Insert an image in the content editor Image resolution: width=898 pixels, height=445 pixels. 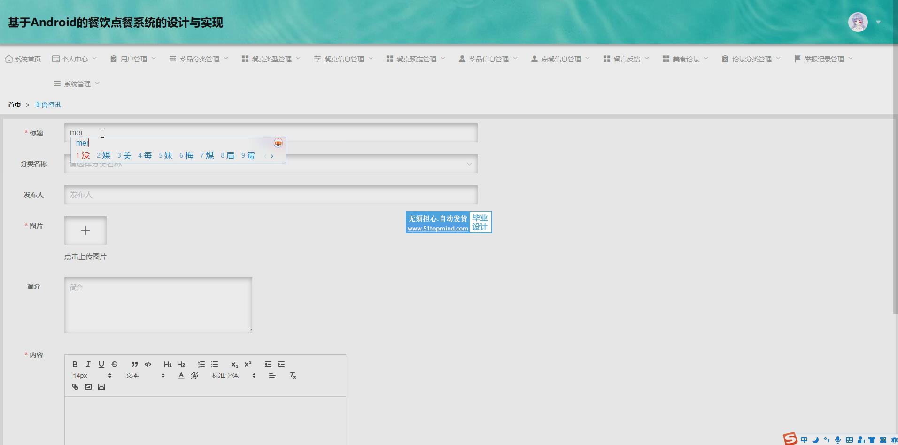point(88,387)
